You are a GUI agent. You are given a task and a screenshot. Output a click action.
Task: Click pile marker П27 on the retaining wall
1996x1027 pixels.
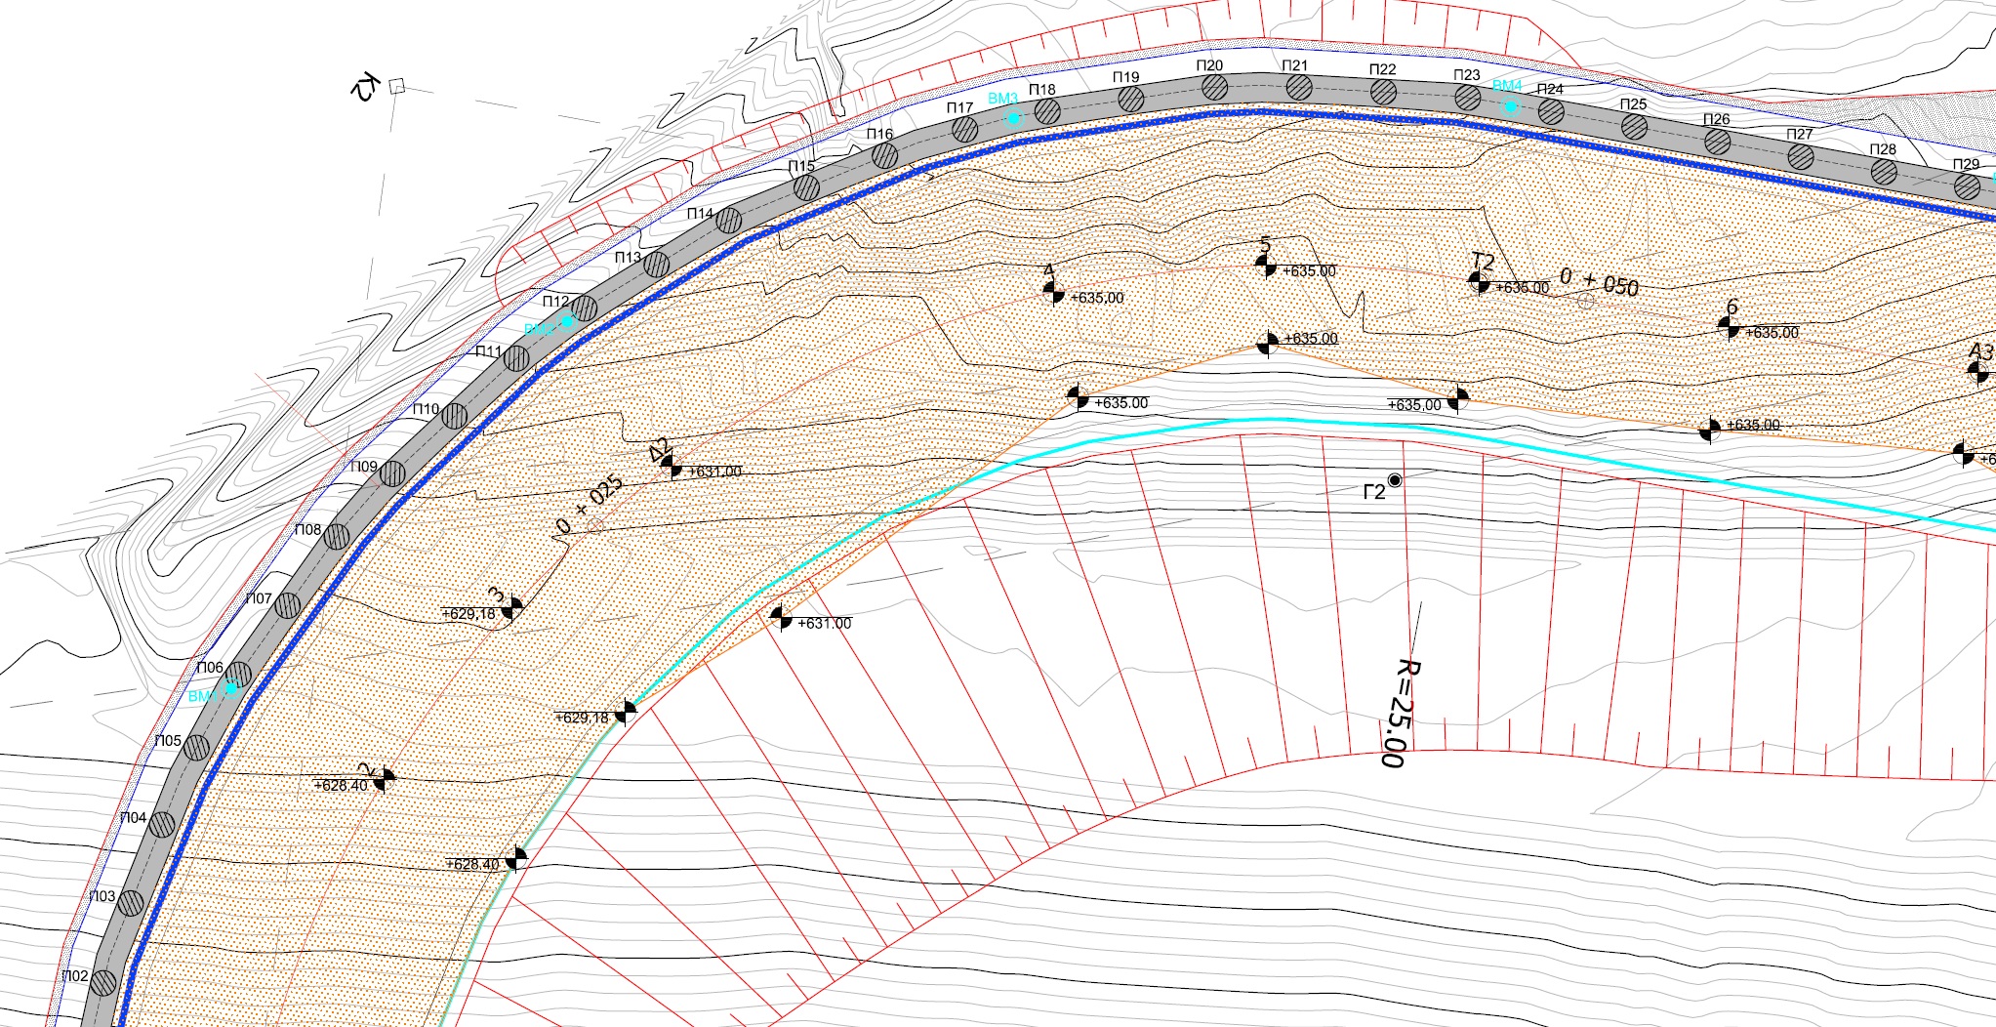point(1801,156)
